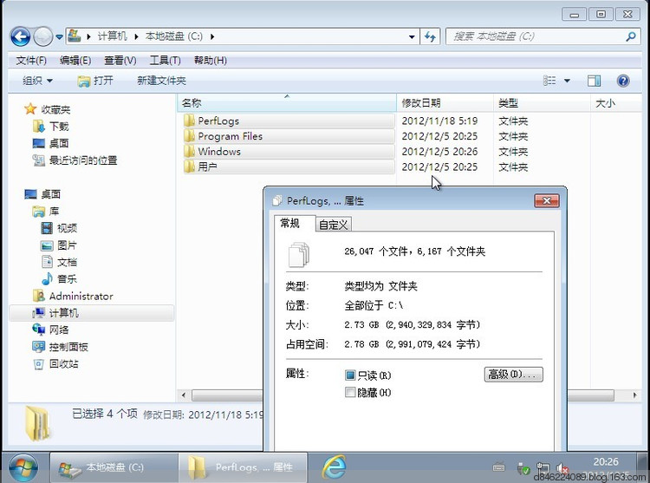Open the Windows Start orb
The width and height of the screenshot is (650, 483).
pyautogui.click(x=23, y=467)
